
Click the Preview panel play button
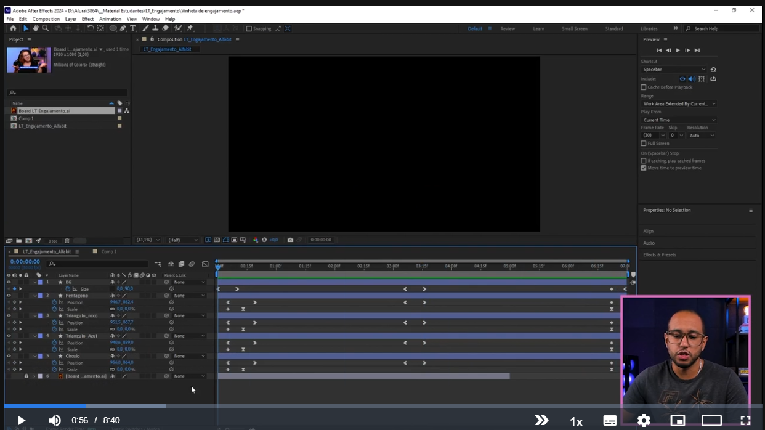678,51
